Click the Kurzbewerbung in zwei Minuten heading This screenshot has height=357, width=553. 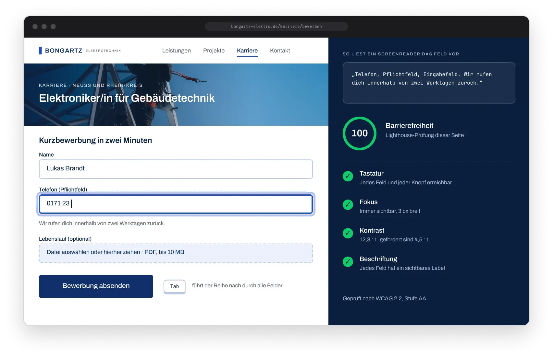coord(95,140)
